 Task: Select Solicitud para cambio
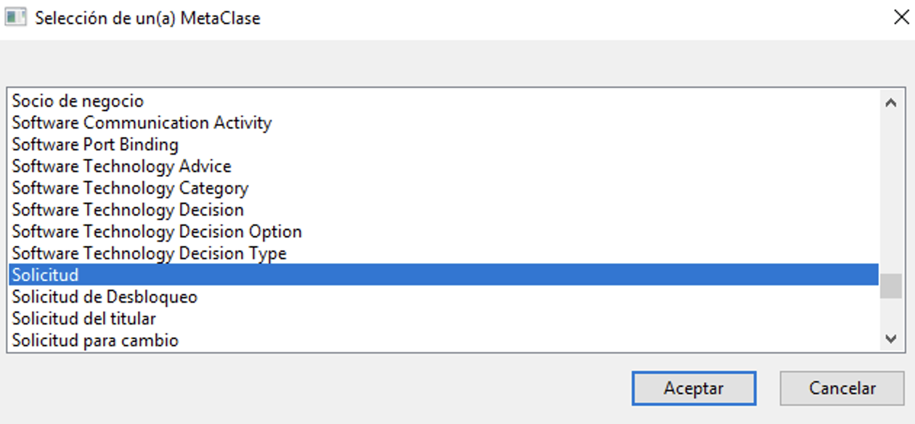[443, 340]
